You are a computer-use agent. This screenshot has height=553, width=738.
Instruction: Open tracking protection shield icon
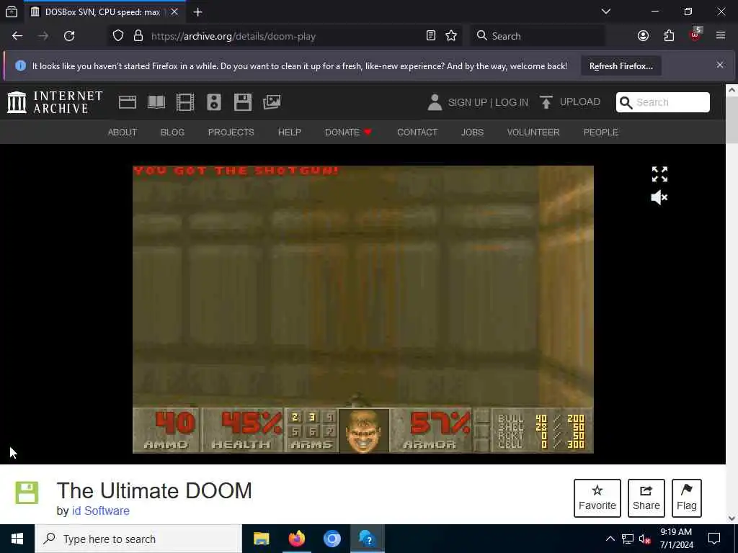(118, 36)
